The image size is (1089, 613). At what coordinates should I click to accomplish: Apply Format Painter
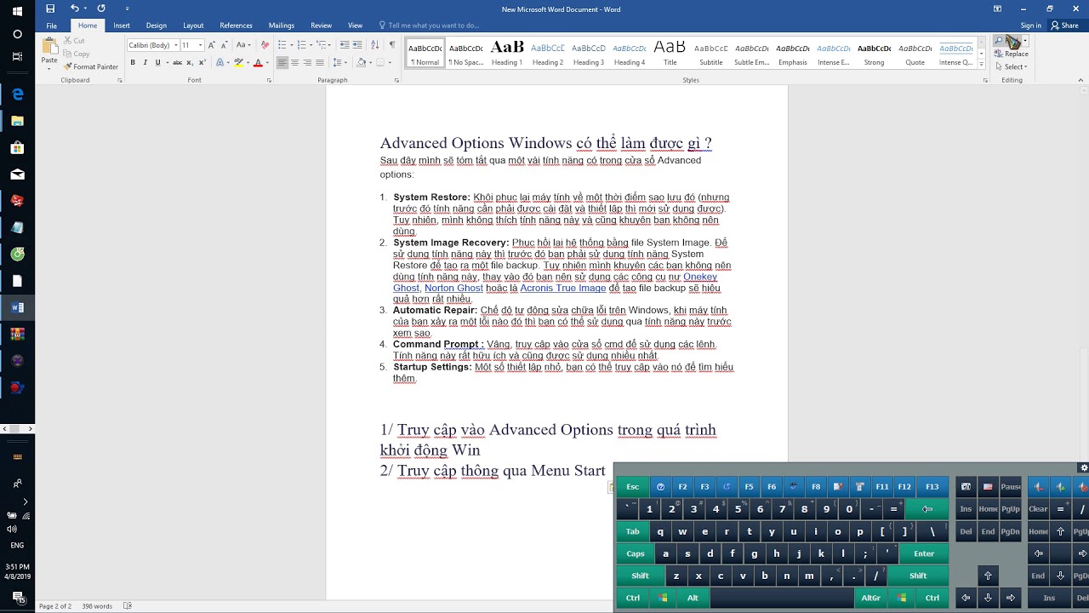pos(91,66)
